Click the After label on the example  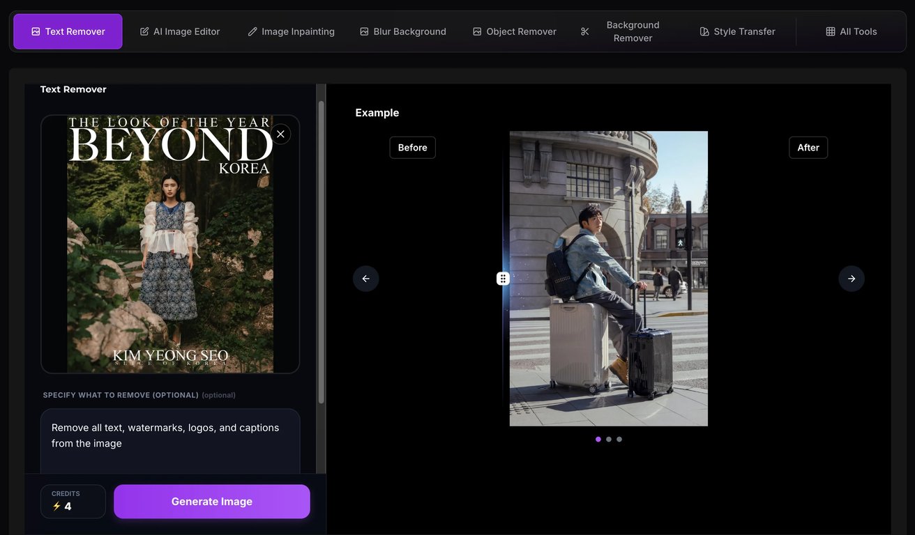click(x=808, y=148)
